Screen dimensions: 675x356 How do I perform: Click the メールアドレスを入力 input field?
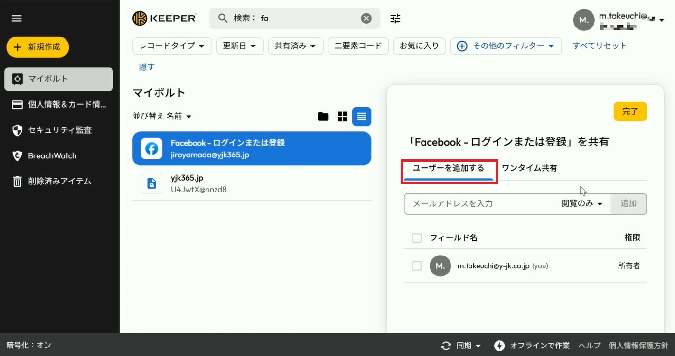[x=465, y=203]
